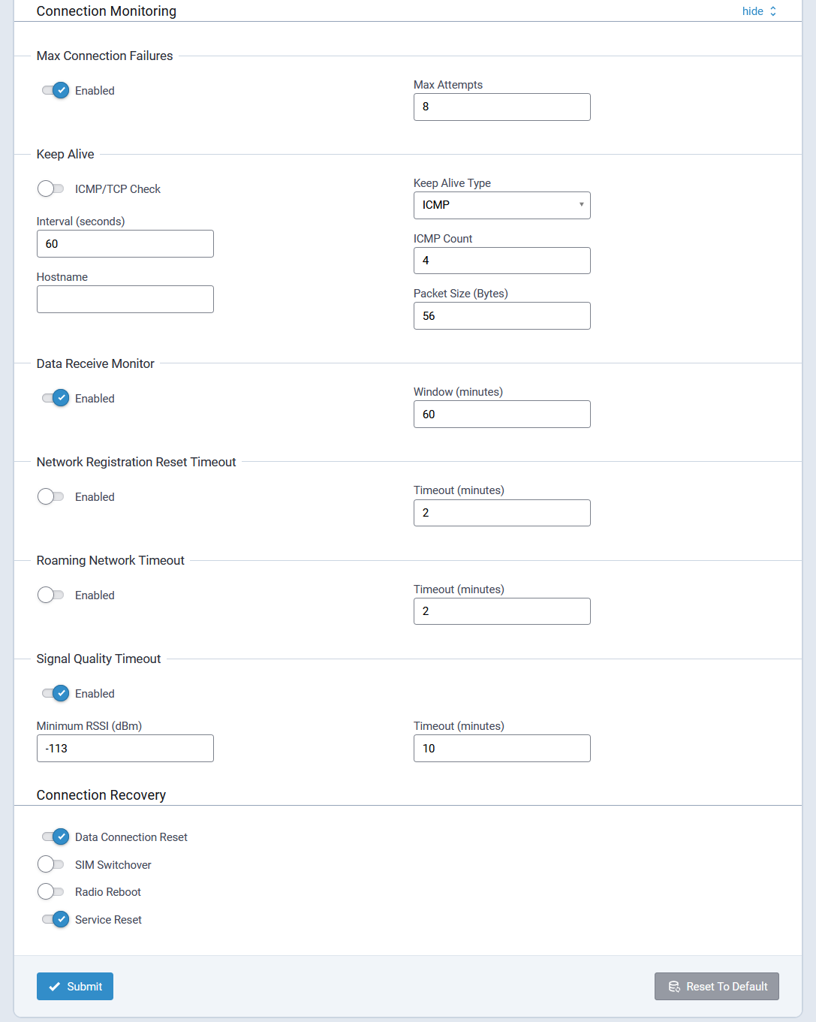Enable the Radio Reboot toggle

coord(50,892)
